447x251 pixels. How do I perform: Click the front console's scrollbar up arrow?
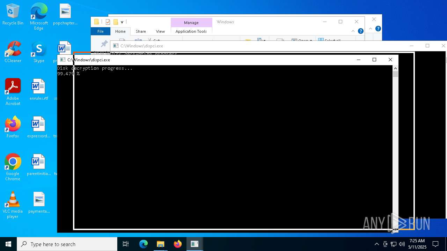(395, 68)
